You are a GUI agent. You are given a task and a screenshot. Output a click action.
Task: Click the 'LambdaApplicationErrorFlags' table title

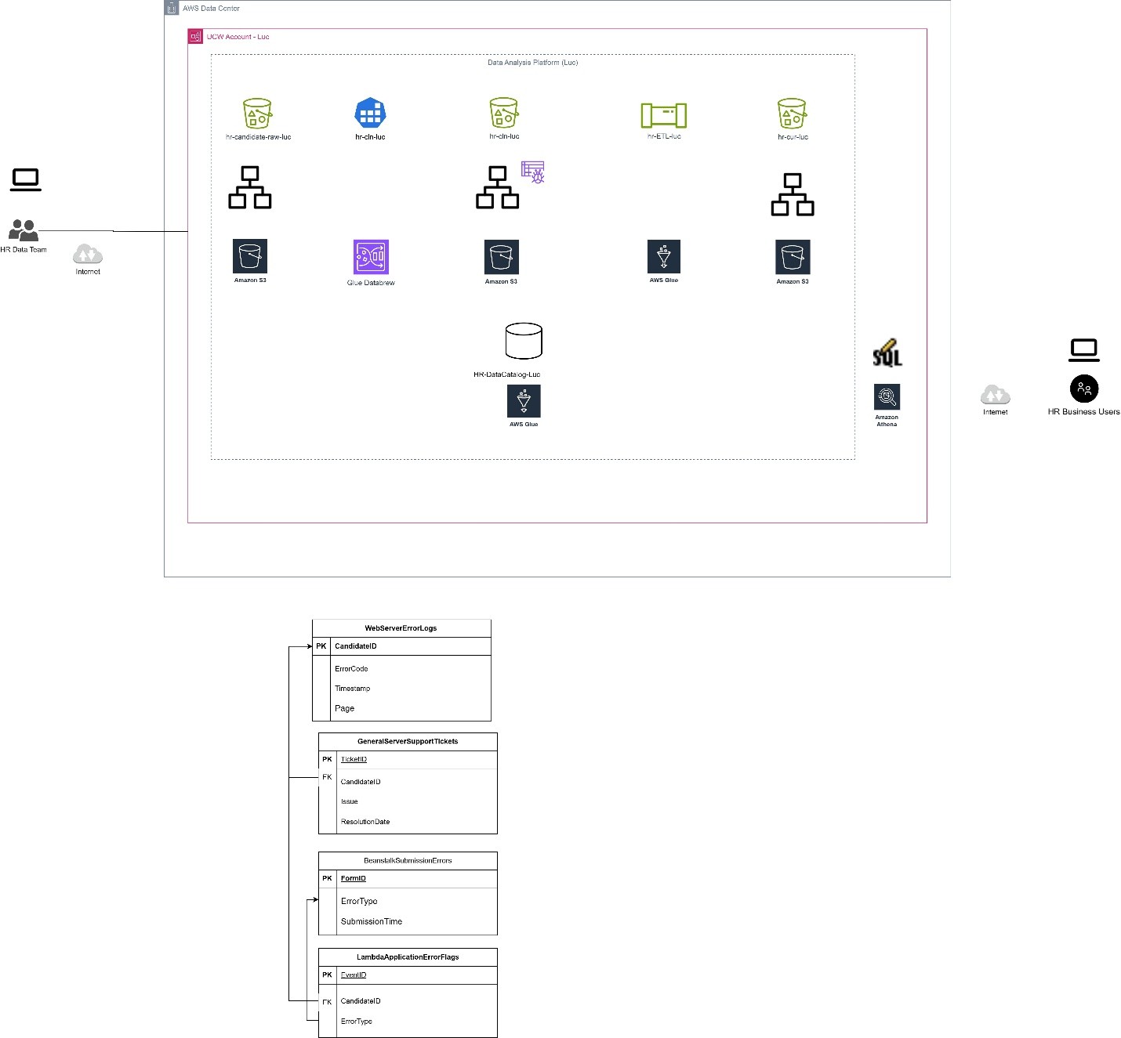tap(408, 957)
